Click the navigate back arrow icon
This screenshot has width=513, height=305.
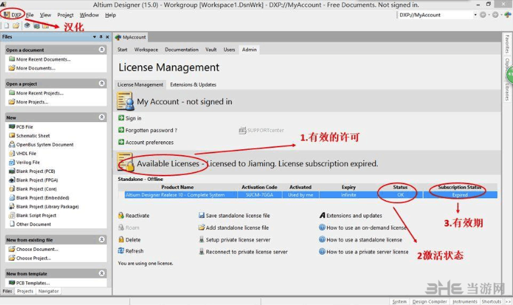483,15
